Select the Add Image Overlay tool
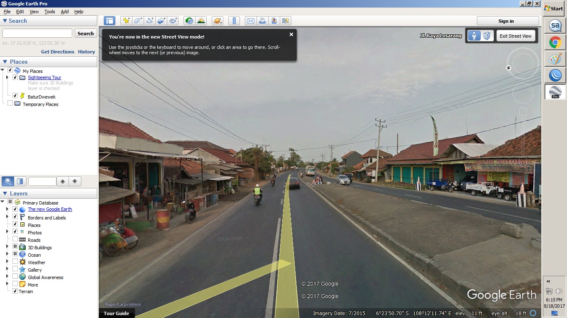This screenshot has width=567, height=318. pos(161,21)
